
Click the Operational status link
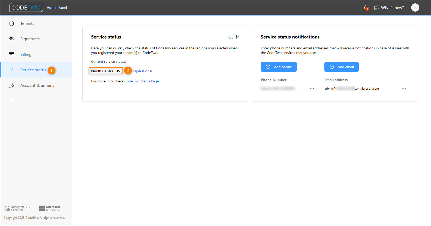143,71
